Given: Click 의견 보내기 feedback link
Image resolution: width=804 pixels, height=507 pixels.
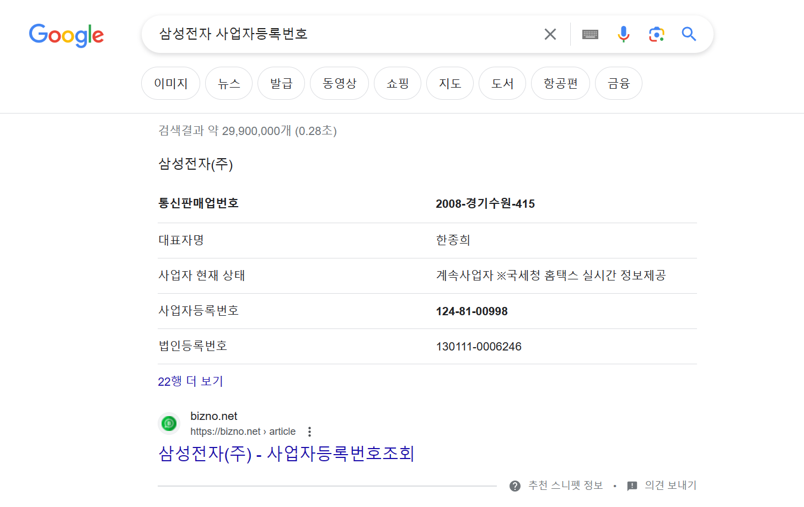Looking at the screenshot, I should (671, 486).
